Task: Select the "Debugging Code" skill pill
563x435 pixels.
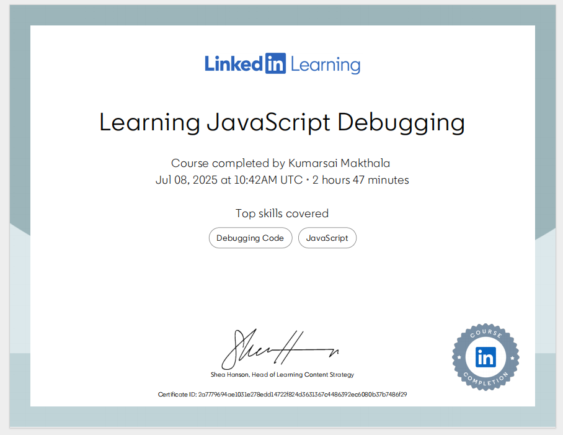Action: point(250,238)
